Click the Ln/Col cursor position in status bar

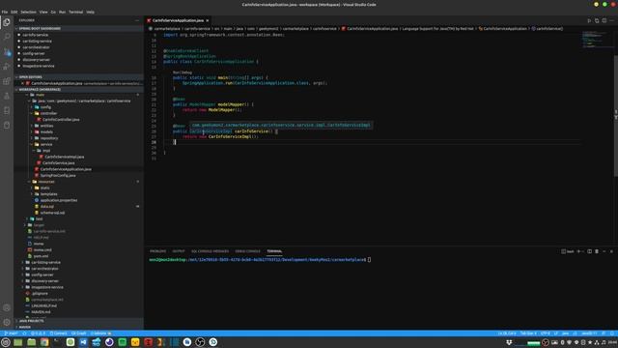pyautogui.click(x=507, y=333)
